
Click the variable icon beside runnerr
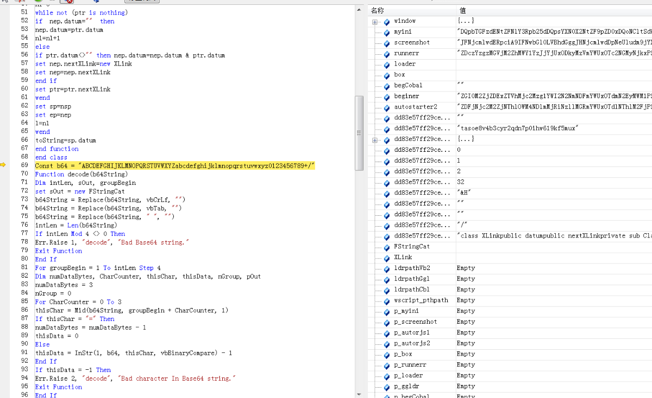tap(387, 54)
